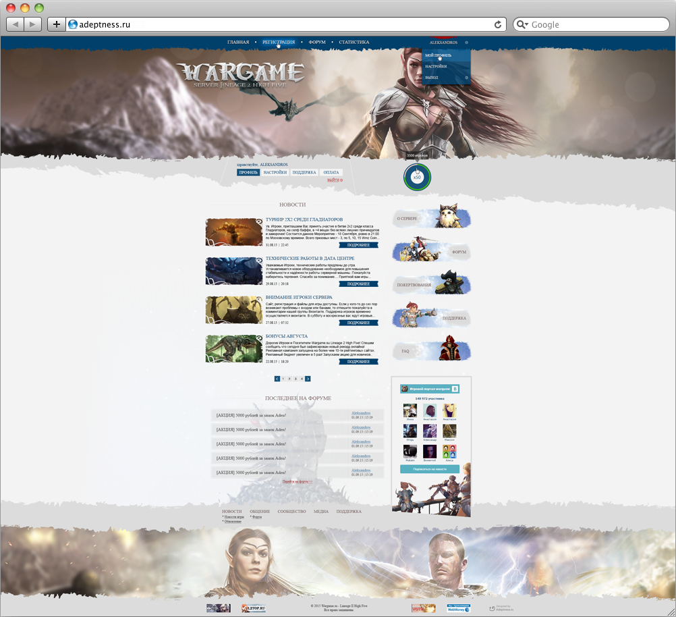Open the МЕДИА footer heading

tap(320, 511)
